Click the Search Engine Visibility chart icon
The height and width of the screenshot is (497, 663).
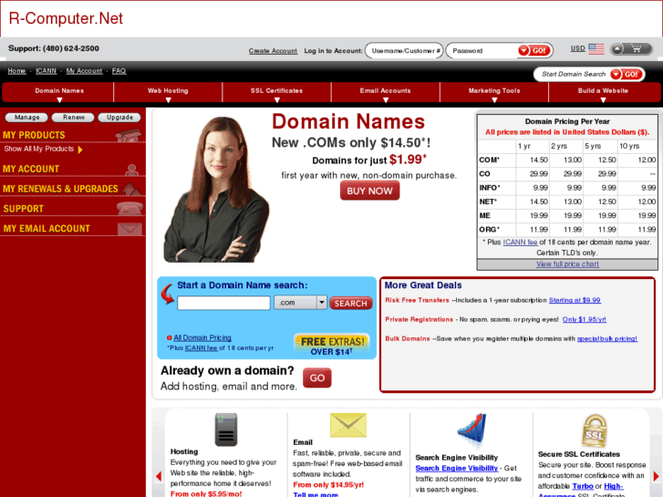click(x=471, y=430)
